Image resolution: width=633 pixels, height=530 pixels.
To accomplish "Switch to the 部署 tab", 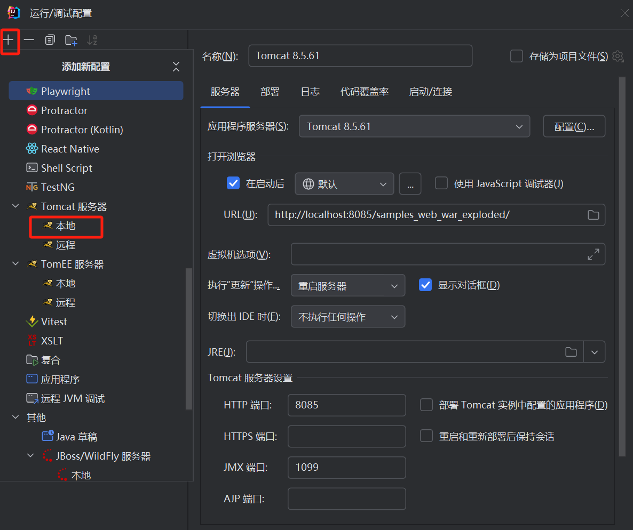I will (270, 92).
